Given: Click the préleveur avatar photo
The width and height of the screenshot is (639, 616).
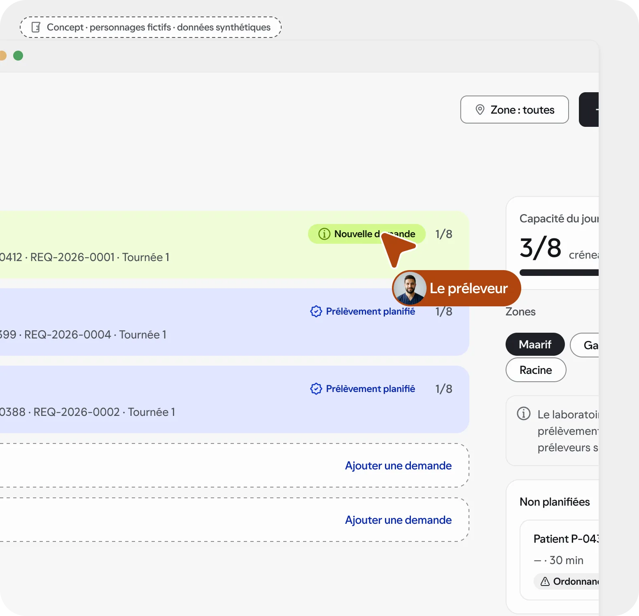Looking at the screenshot, I should 410,288.
